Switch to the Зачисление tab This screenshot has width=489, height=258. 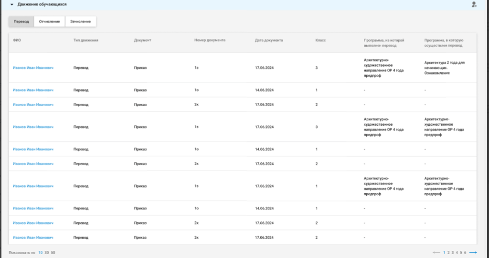80,21
